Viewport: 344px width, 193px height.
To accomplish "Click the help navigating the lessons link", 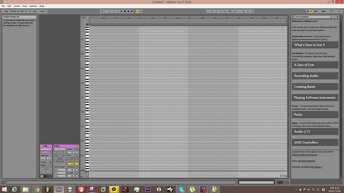I will click(316, 167).
